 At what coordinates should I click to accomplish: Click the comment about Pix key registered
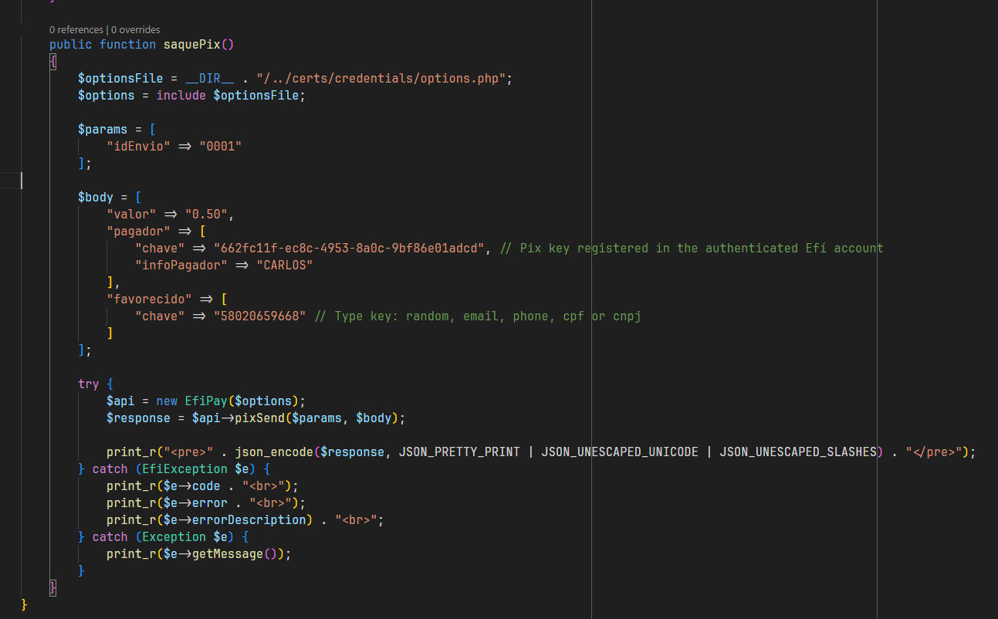(x=692, y=249)
